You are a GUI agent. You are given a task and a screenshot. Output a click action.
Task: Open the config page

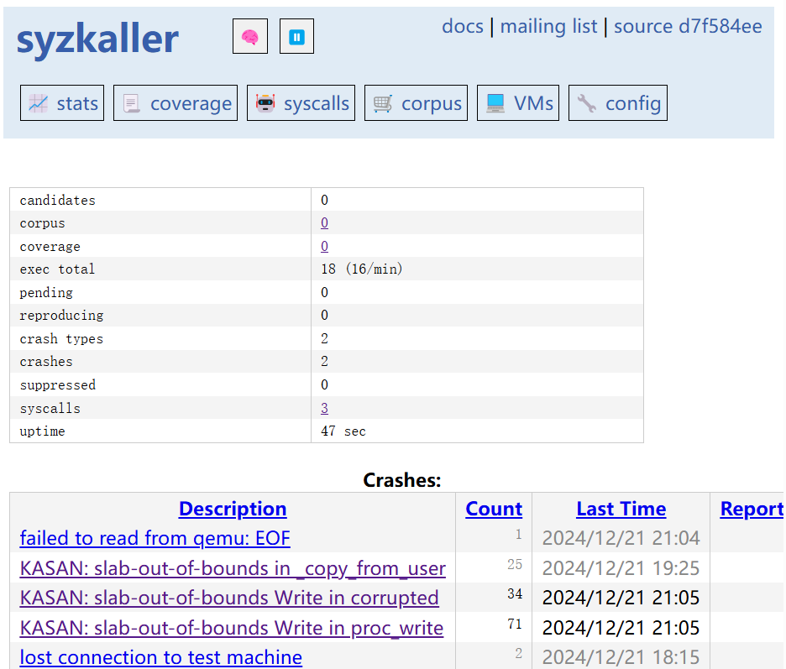point(617,102)
